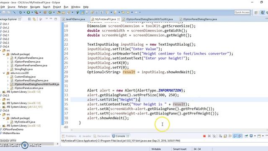Viewport: 268px width, 151px height.
Task: Click Pin Console icon
Action: tap(246, 136)
